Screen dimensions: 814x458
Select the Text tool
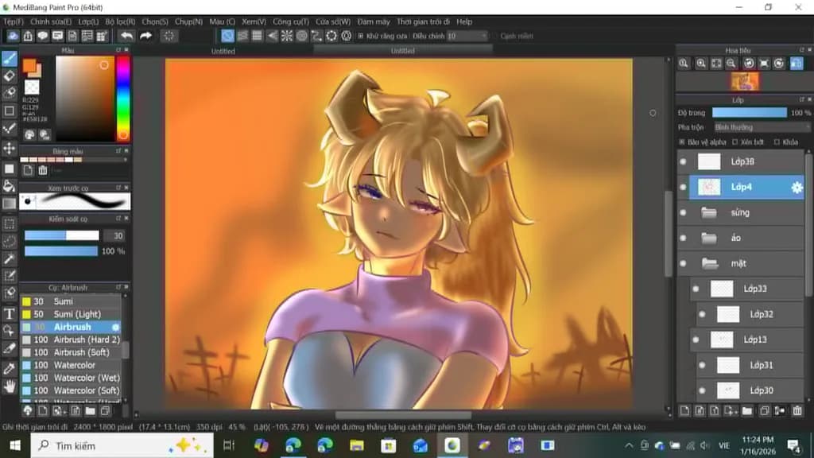pos(10,313)
